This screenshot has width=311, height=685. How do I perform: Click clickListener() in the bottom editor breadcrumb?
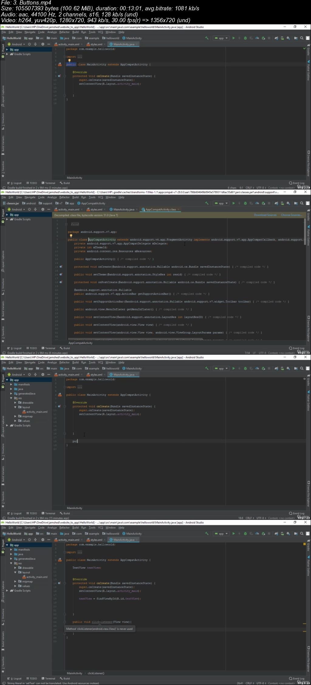pos(96,673)
